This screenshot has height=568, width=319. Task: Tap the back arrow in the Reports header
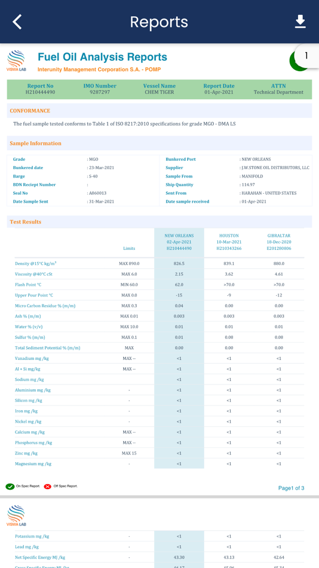tap(17, 22)
